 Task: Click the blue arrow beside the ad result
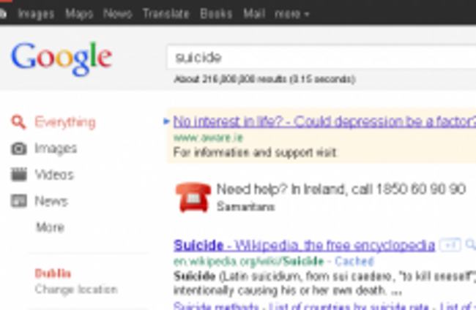[166, 121]
